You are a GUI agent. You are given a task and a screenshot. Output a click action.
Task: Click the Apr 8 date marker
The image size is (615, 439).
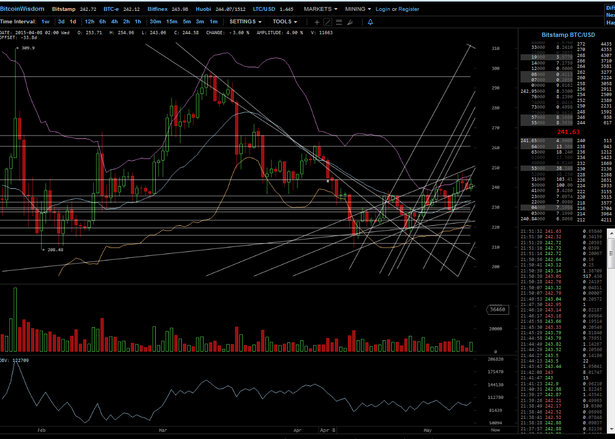pyautogui.click(x=327, y=430)
